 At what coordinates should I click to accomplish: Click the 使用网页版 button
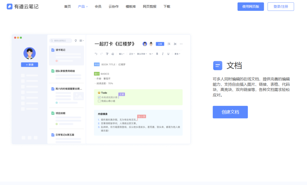point(250,6)
